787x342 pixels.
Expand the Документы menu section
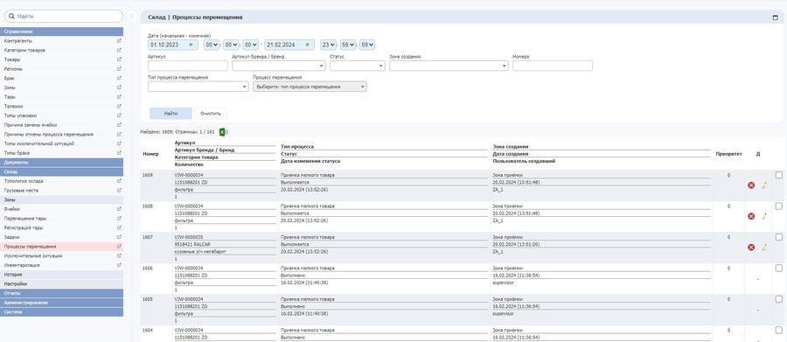[x=62, y=162]
